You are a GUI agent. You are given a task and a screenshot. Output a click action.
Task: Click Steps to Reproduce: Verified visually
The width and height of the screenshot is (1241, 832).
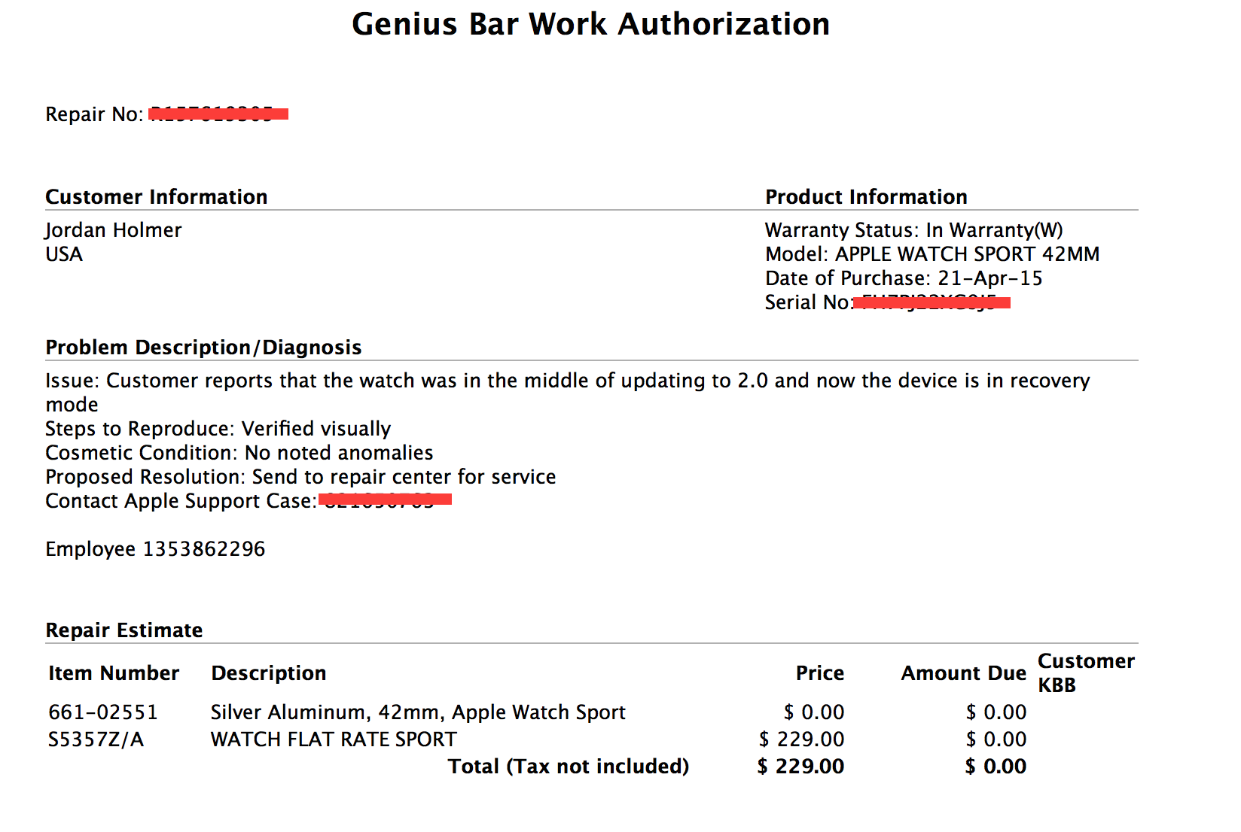pyautogui.click(x=218, y=429)
